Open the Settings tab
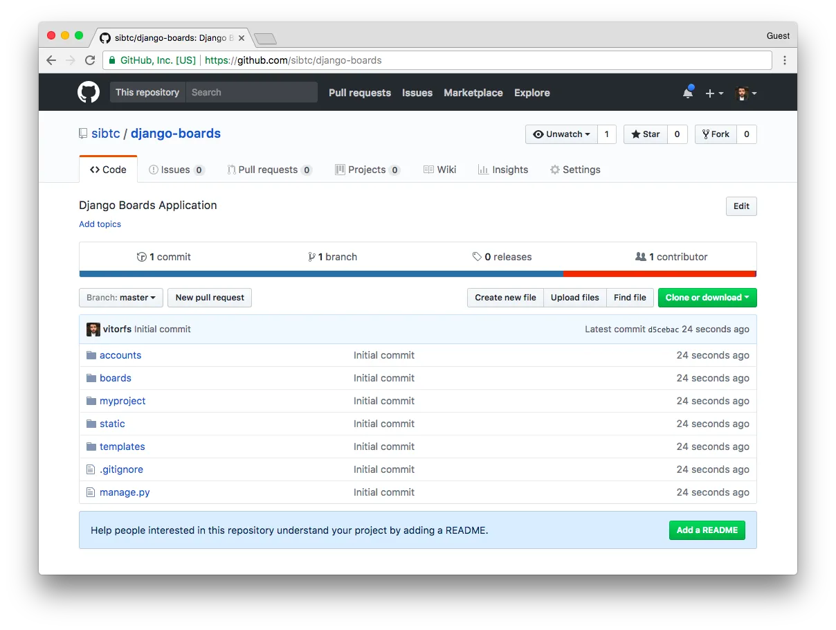The height and width of the screenshot is (630, 836). pos(574,170)
